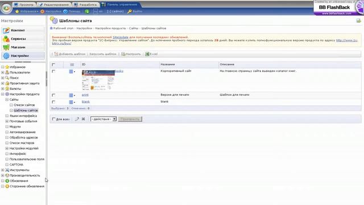Viewport: 364px width, 205px height.
Task: Click the Проактивная защита lock icon
Action: pos(7,83)
